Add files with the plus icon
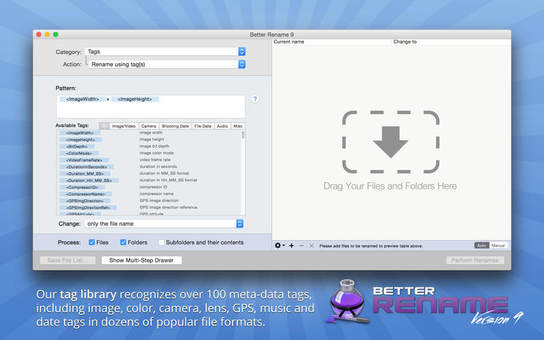Viewport: 544px width, 340px height. click(292, 245)
